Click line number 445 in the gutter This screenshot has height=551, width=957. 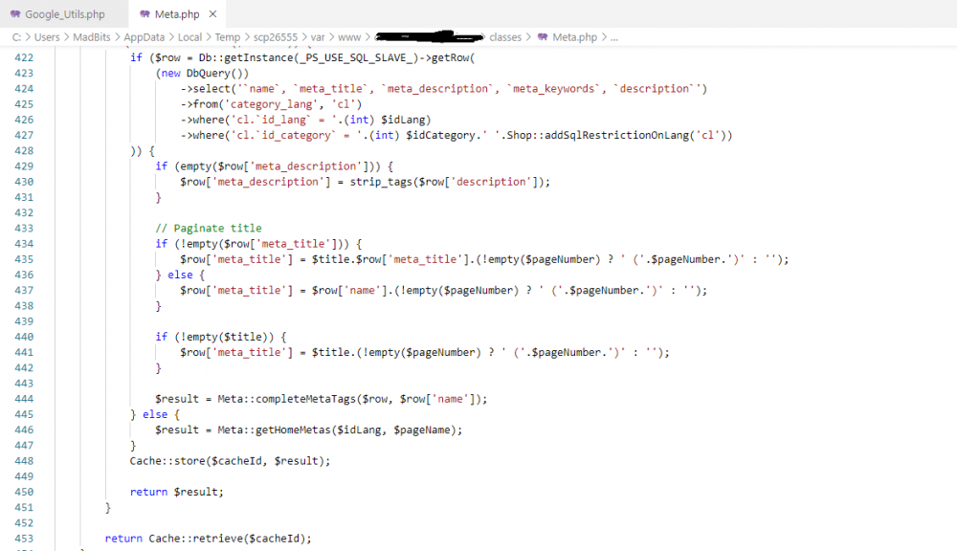point(25,414)
